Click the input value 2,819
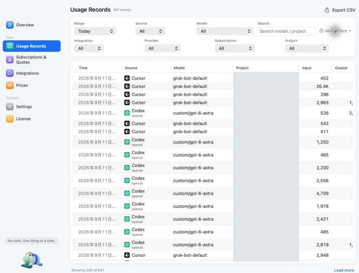 pos(322,245)
